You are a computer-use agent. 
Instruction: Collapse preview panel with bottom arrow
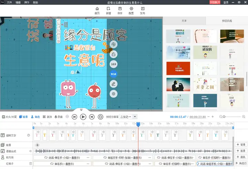click(81, 110)
